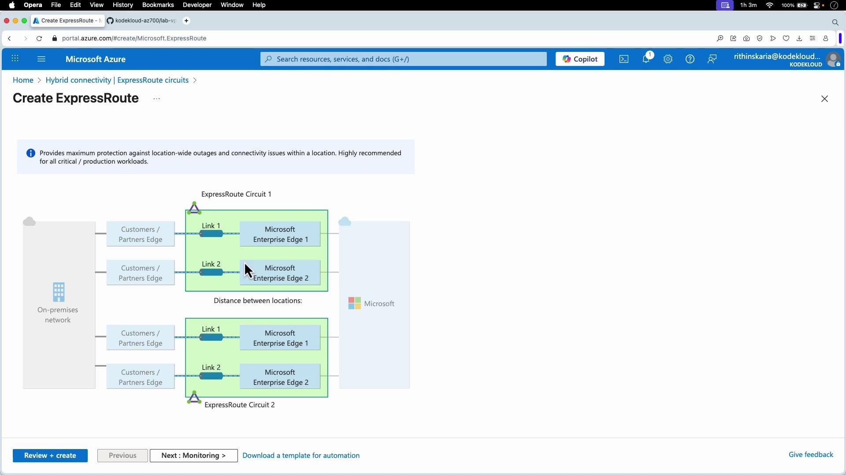Open the Opera easy setup sliders icon
The image size is (846, 475).
[x=813, y=39]
